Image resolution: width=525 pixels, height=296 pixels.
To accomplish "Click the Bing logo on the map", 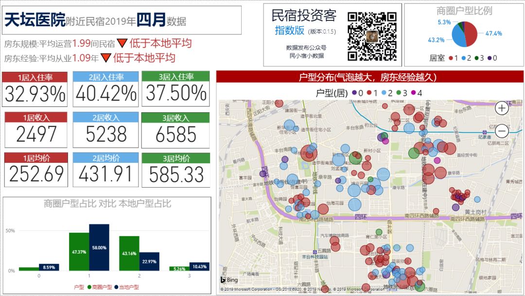I will click(x=229, y=280).
